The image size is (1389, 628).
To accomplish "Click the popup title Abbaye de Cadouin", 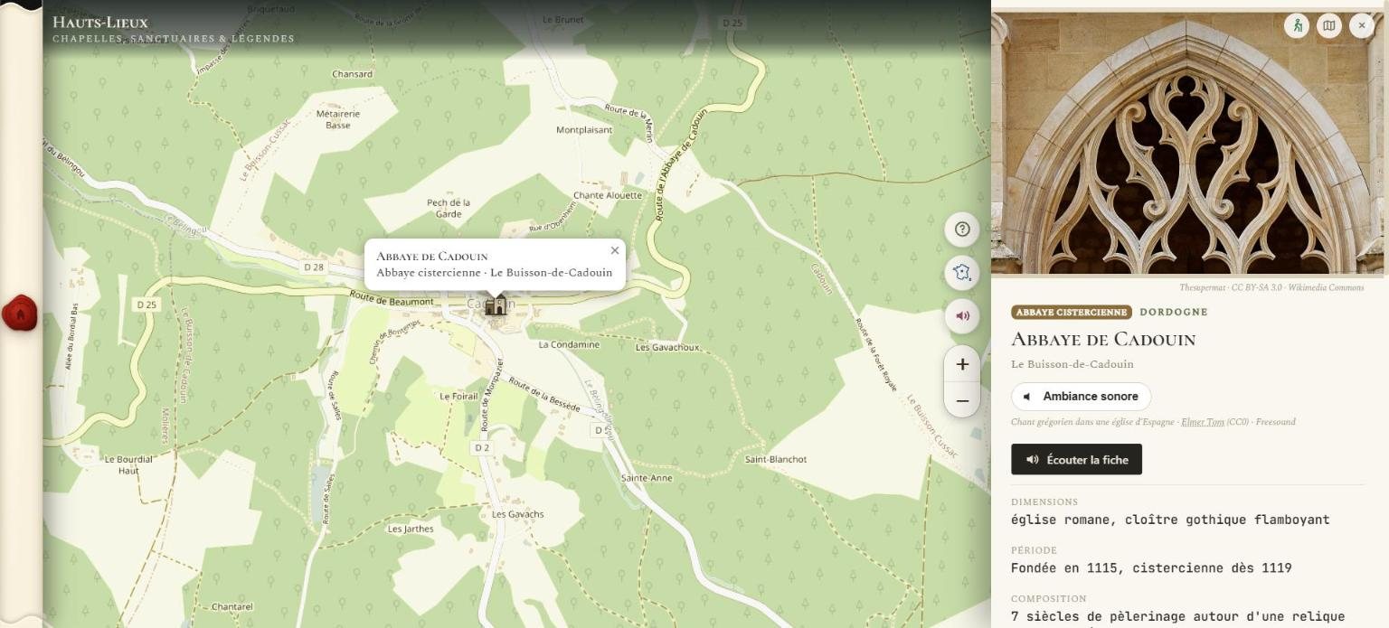I will (x=432, y=257).
